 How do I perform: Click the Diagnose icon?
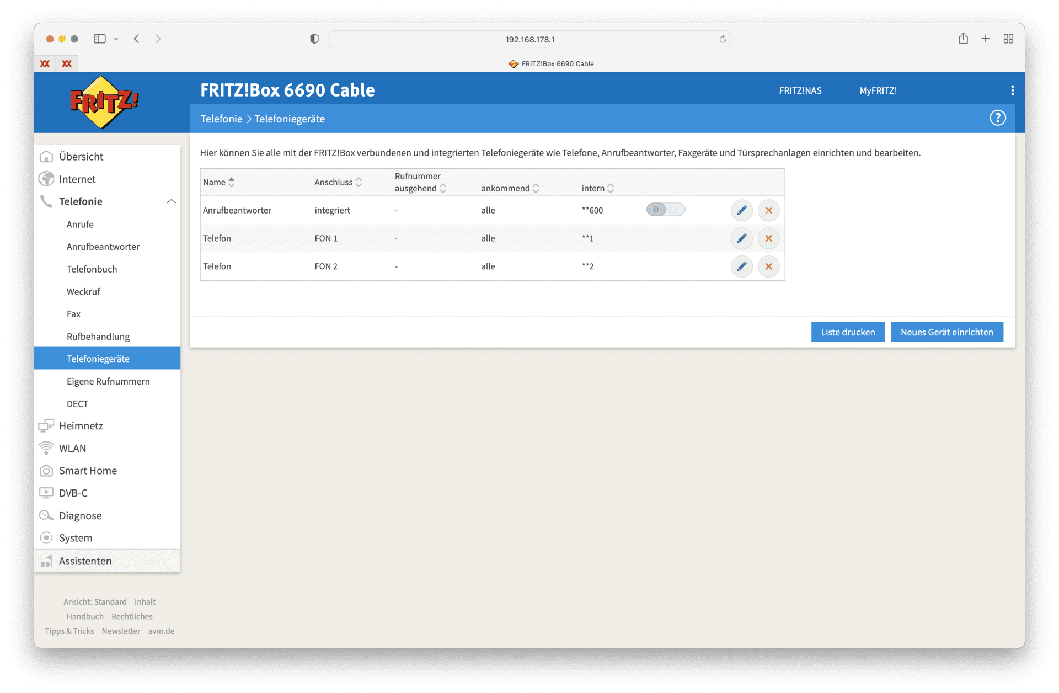46,515
